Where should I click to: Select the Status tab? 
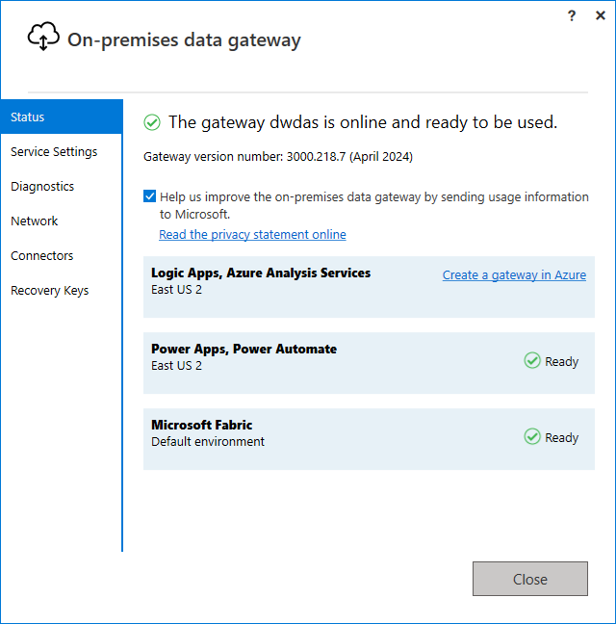pyautogui.click(x=62, y=117)
